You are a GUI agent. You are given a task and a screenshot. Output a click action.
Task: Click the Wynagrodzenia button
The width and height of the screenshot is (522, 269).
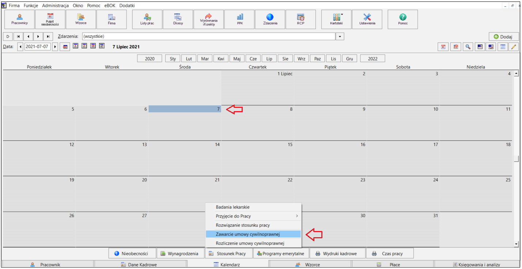181,253
